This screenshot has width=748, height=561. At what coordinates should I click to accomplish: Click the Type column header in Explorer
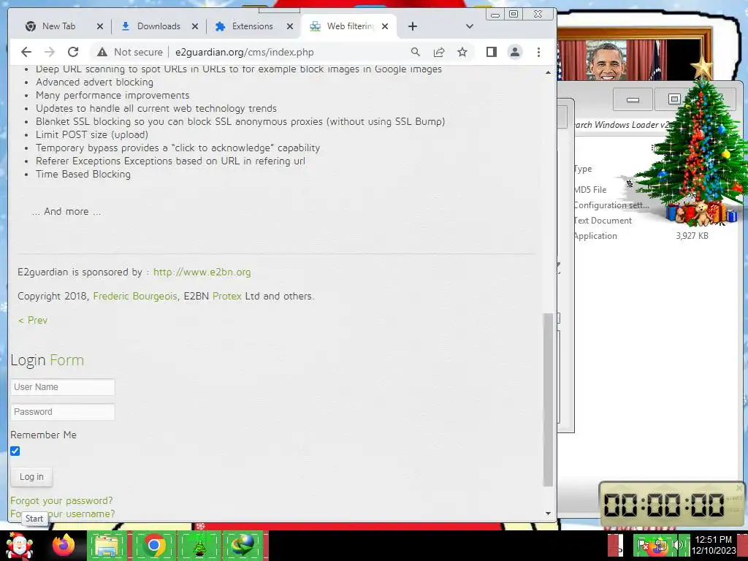tap(583, 169)
